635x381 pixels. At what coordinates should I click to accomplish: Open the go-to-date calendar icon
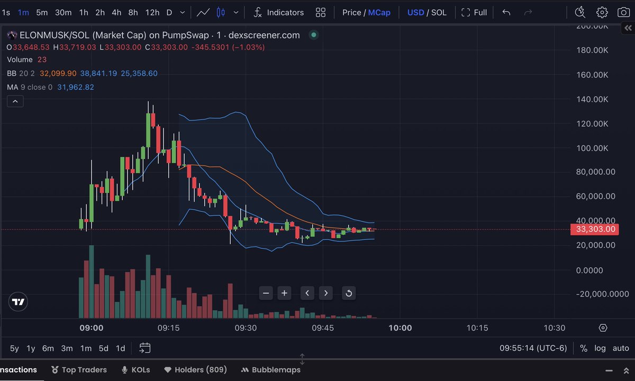145,348
